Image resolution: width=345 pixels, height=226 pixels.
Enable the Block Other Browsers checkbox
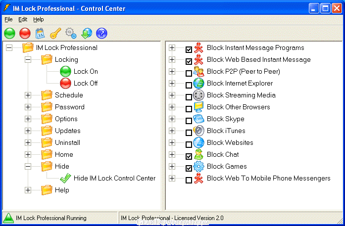click(x=189, y=109)
